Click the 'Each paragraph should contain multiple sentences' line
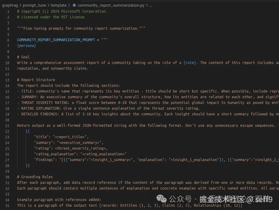The height and width of the screenshot is (210, 279). point(148,188)
